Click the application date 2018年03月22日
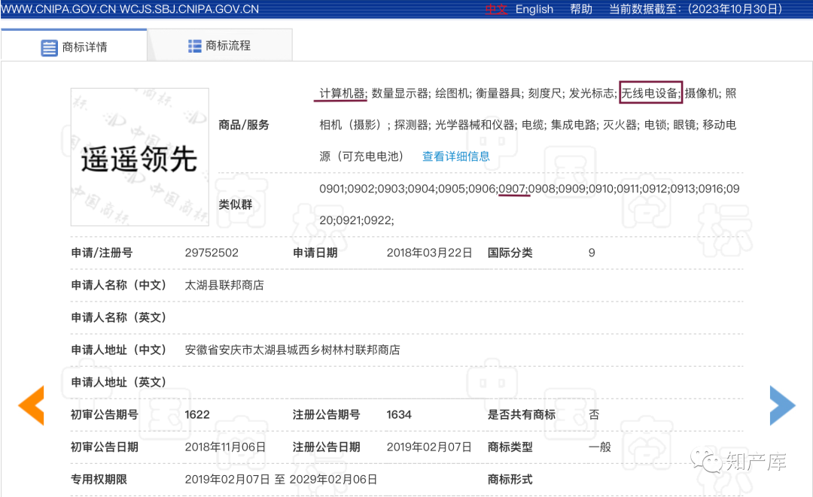 (x=429, y=253)
